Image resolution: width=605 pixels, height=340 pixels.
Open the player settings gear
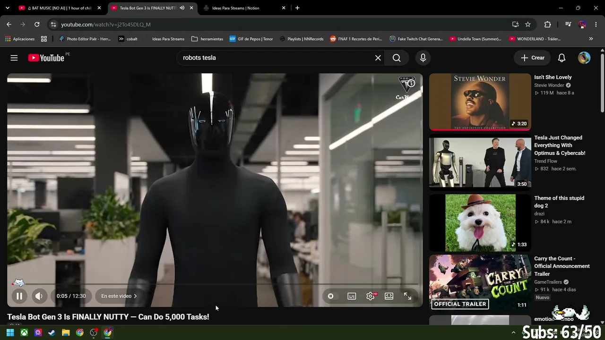click(x=371, y=296)
